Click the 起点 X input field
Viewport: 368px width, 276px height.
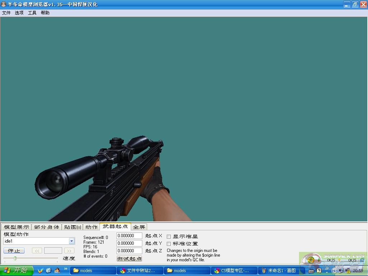129,236
